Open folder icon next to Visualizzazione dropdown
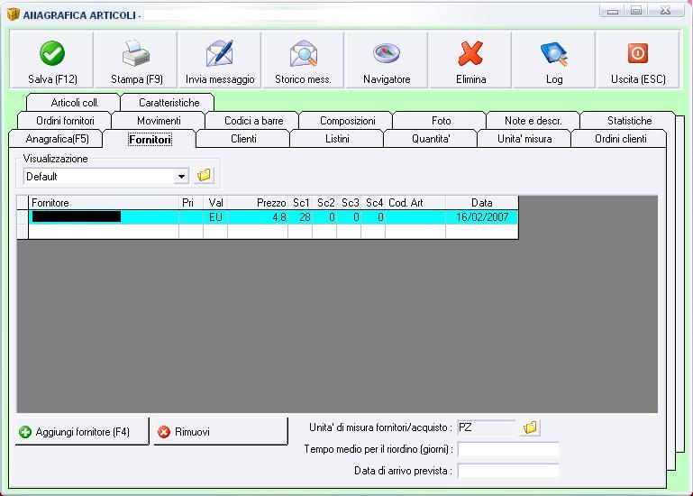The image size is (693, 496). tap(205, 176)
